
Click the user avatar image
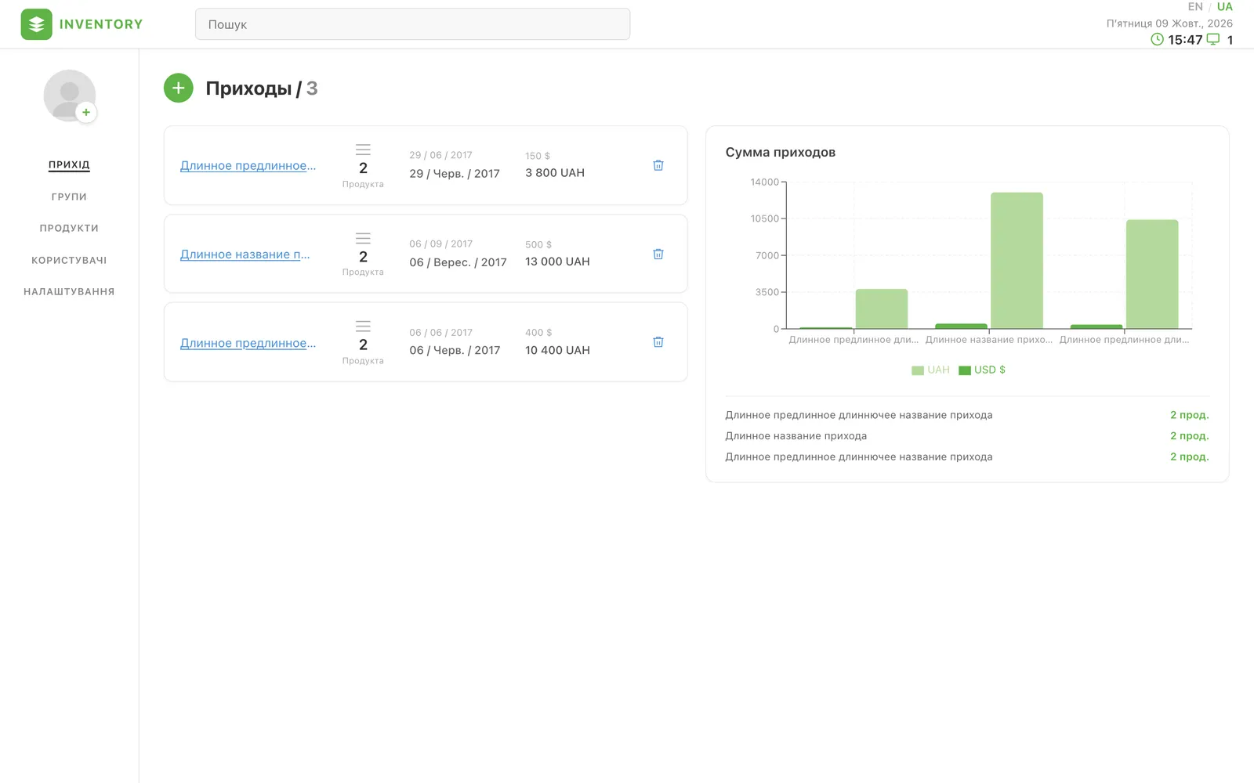pos(69,96)
